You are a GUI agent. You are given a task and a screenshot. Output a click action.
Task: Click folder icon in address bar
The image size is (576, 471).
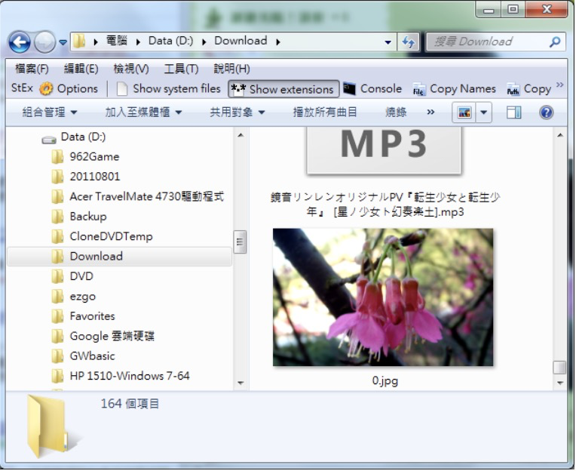pyautogui.click(x=79, y=42)
